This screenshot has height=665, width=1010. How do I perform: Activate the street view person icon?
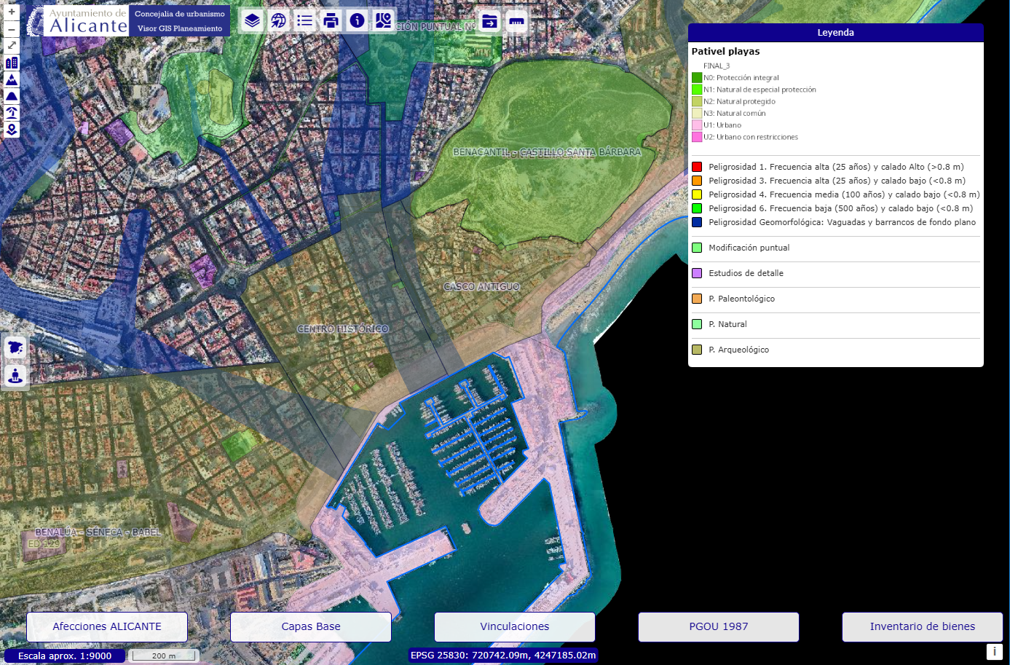click(x=15, y=375)
